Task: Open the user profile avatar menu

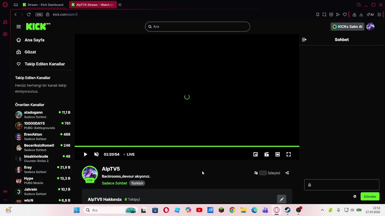Action: click(370, 27)
